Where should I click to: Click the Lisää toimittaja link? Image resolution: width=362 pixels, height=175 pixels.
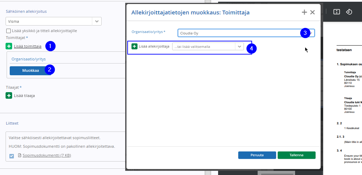(28, 46)
